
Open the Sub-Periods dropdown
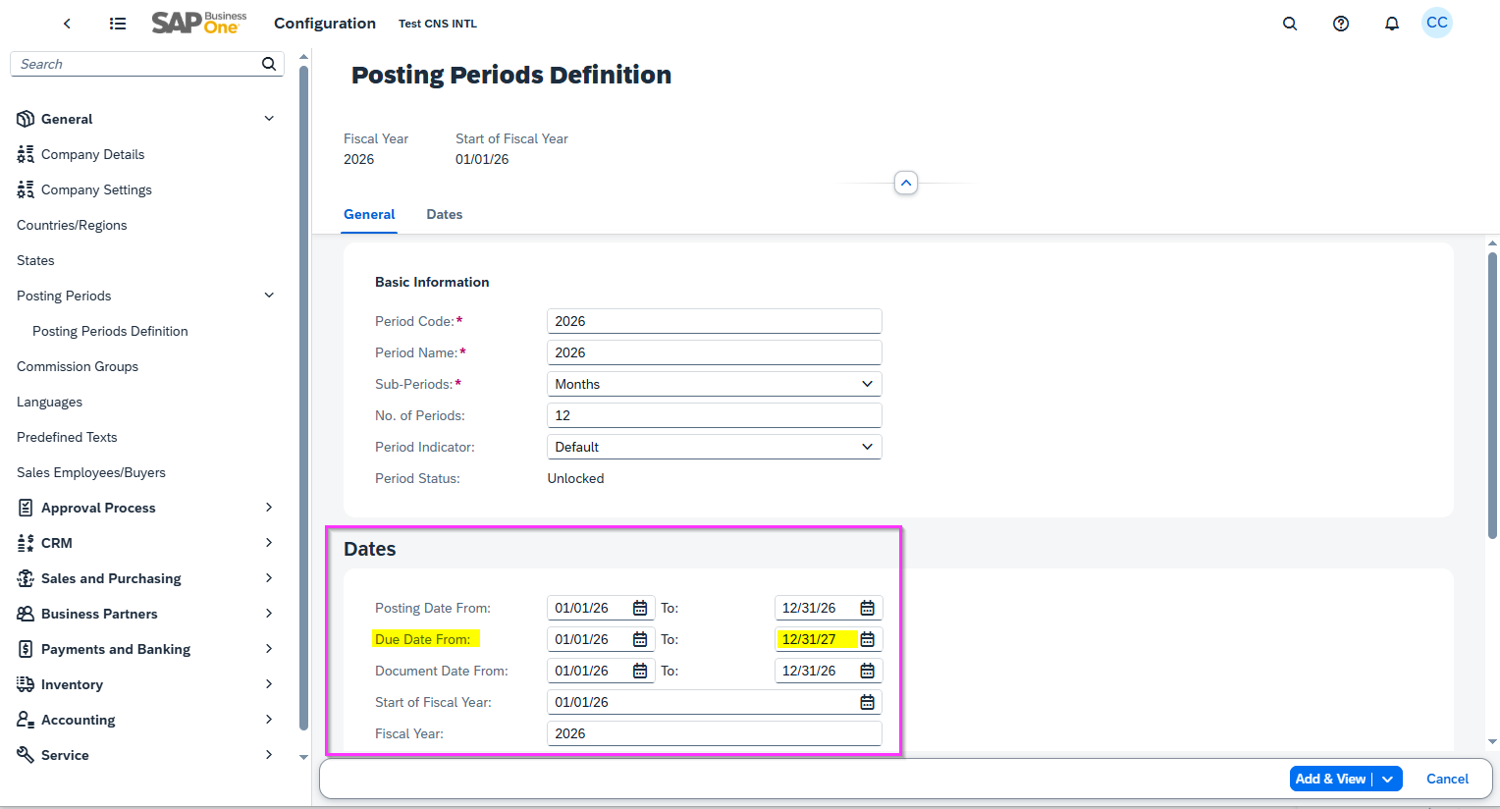(x=867, y=383)
